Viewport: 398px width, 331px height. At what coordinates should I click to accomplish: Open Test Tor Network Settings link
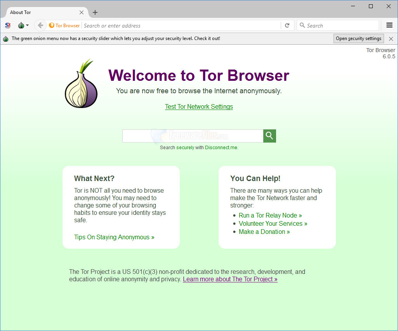(199, 107)
